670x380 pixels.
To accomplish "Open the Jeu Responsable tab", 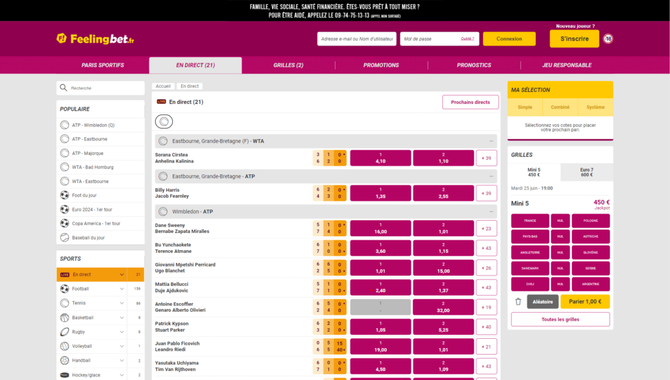I will [567, 65].
